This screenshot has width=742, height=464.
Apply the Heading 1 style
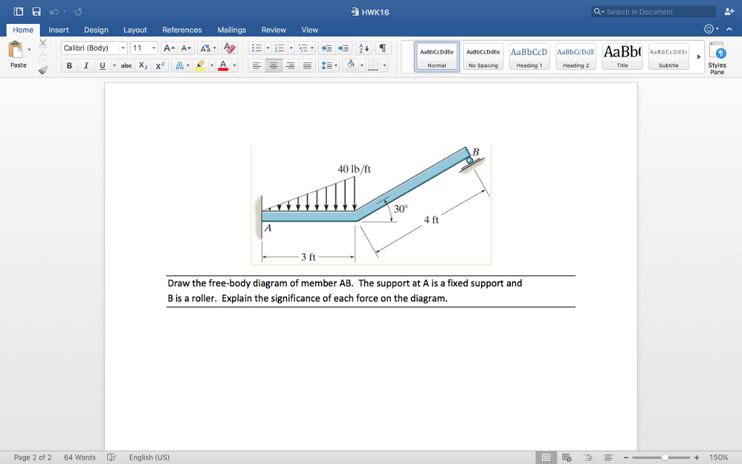pos(529,56)
